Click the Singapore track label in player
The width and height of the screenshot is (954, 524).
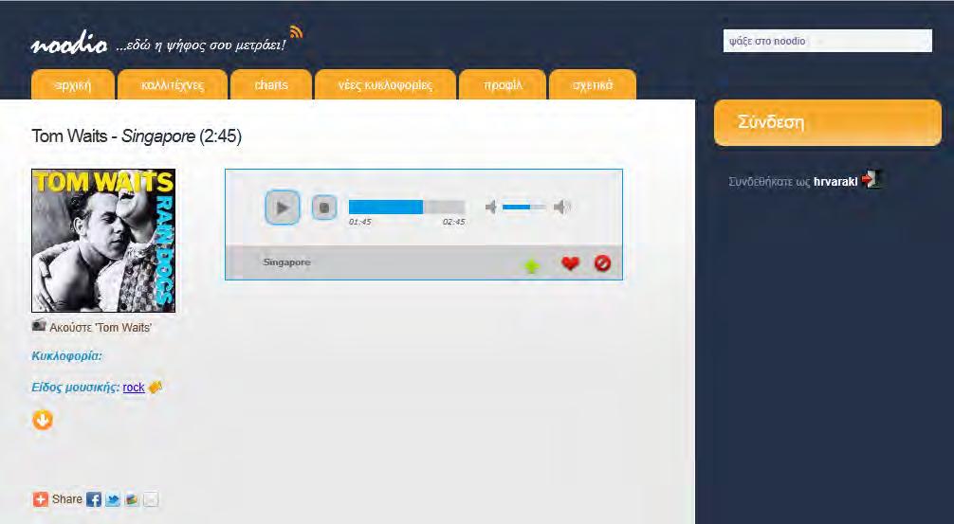point(286,262)
